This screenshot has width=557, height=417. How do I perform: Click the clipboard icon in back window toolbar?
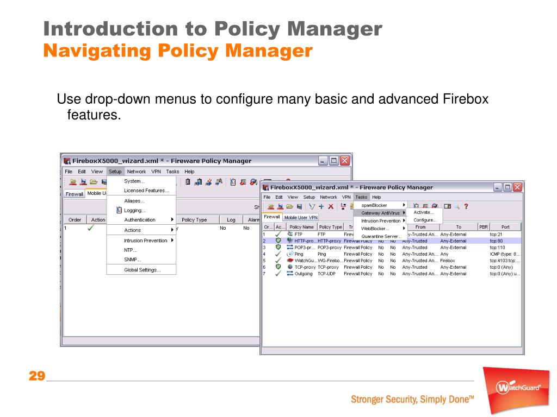(x=233, y=182)
